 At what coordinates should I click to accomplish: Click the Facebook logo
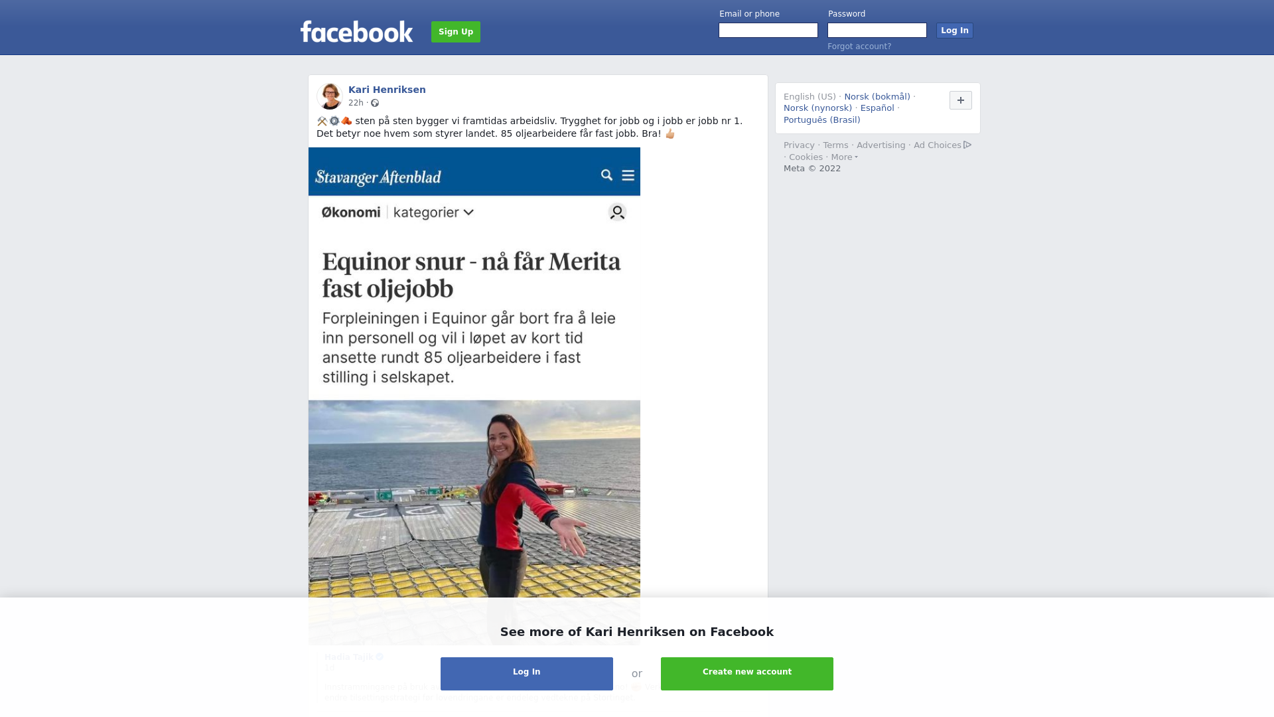pos(356,31)
